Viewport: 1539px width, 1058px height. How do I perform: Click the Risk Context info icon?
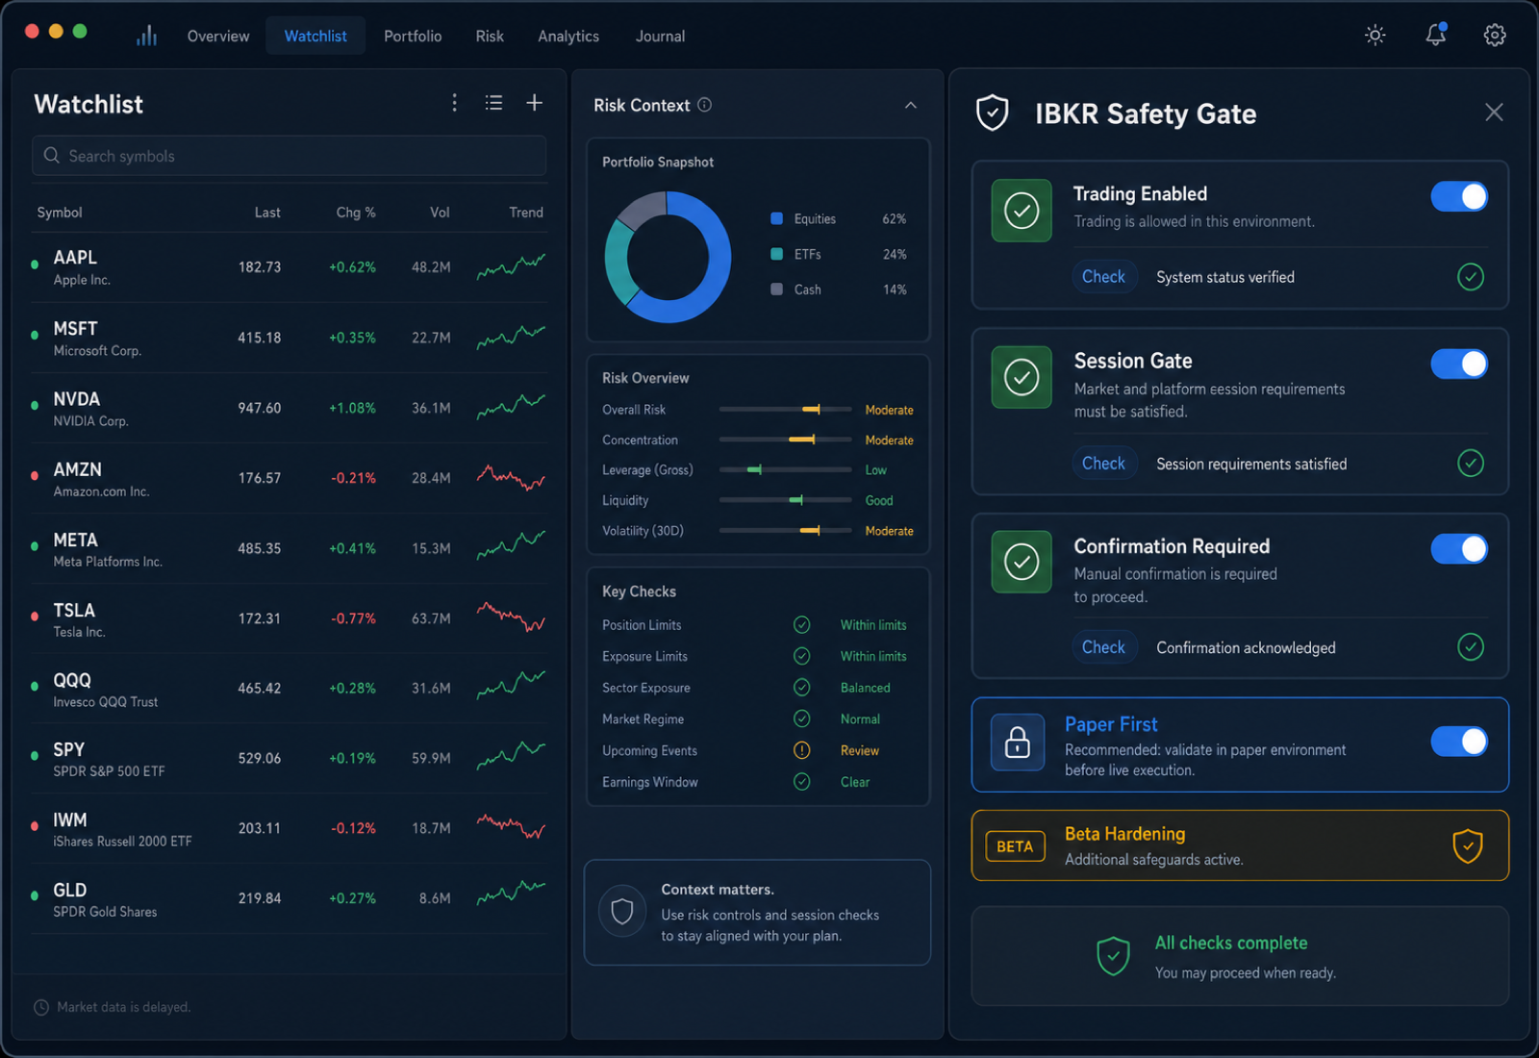[705, 105]
